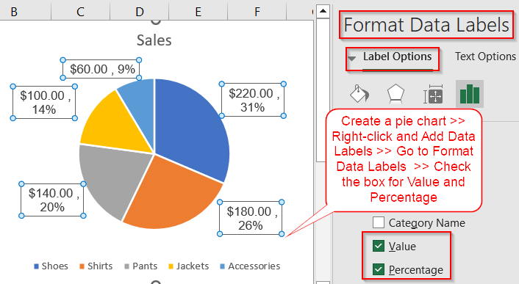Uncheck the Percentage checkbox
Viewport: 519px width, 284px height.
coord(379,269)
